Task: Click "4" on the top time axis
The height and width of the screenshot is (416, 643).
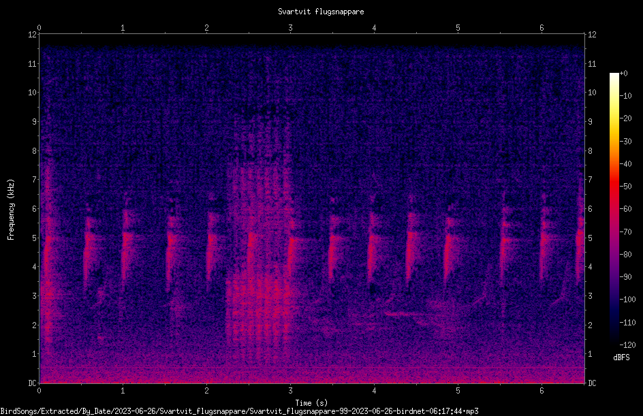Action: pos(374,28)
